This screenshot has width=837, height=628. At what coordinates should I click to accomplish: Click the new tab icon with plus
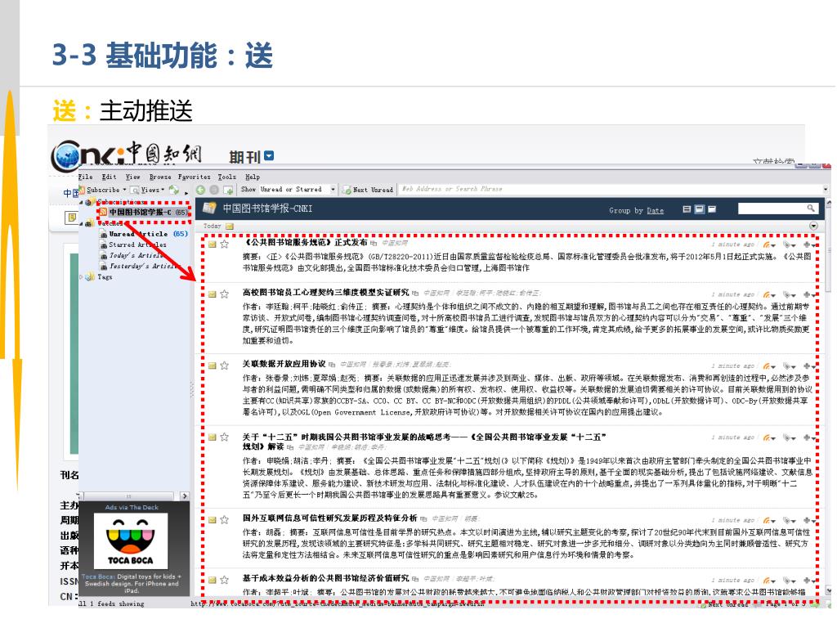coord(228,190)
